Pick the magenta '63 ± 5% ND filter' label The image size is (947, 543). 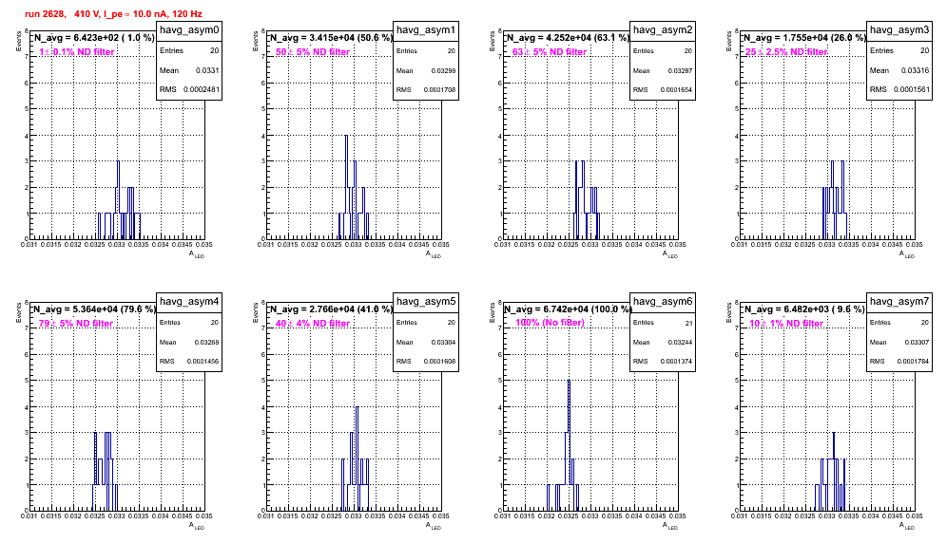(550, 52)
